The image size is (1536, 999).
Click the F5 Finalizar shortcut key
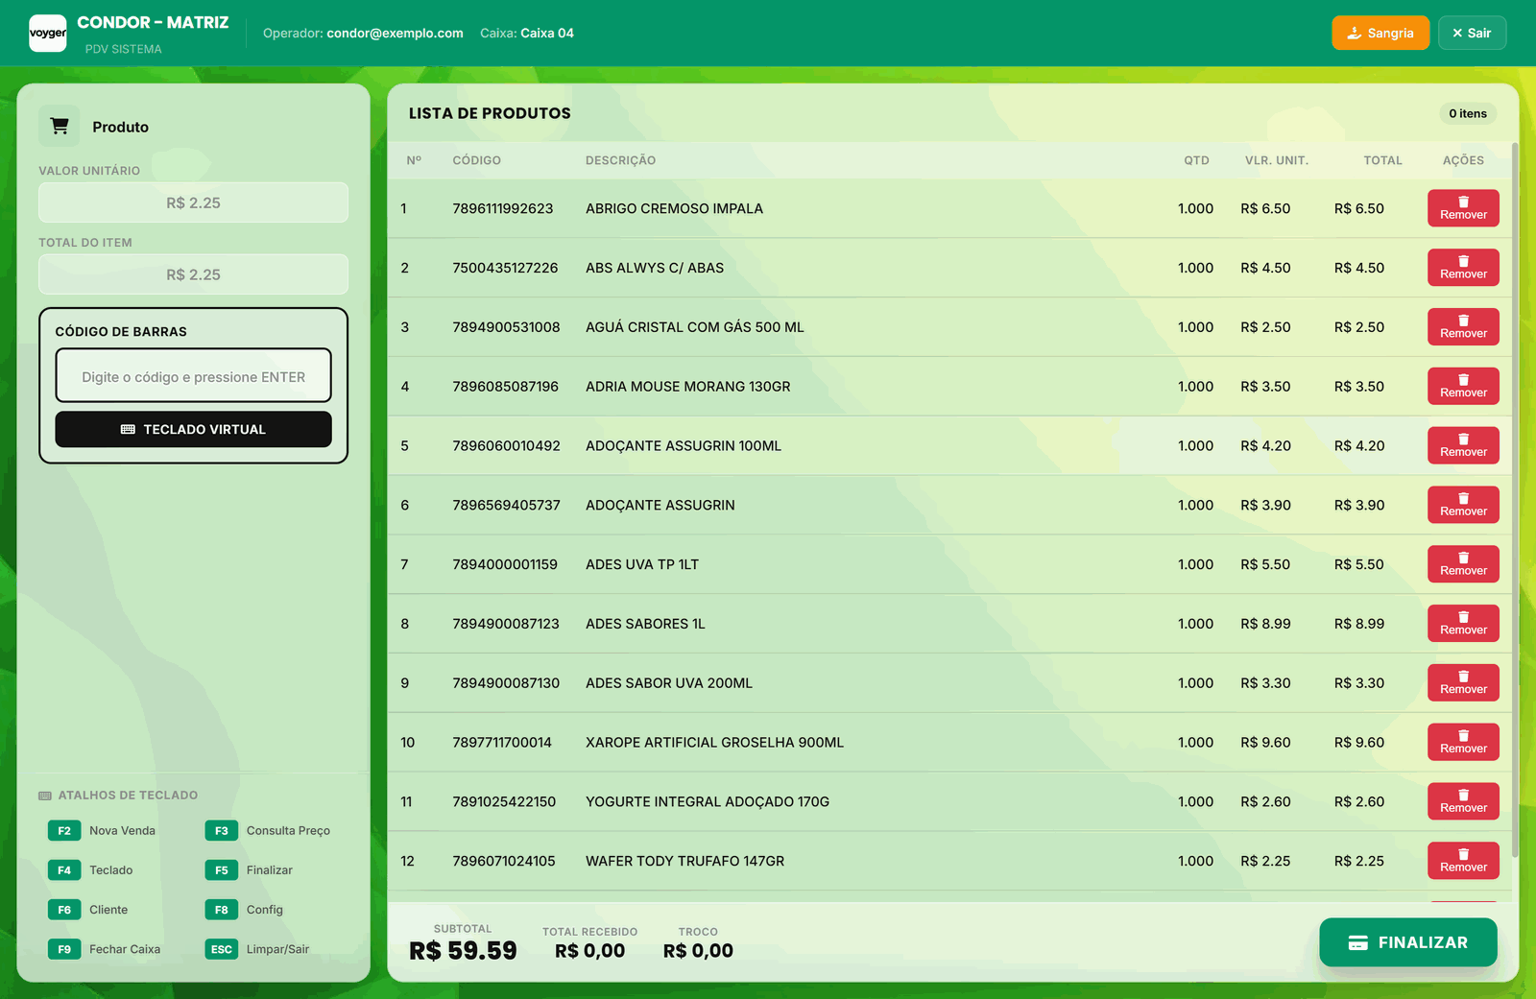pyautogui.click(x=222, y=870)
